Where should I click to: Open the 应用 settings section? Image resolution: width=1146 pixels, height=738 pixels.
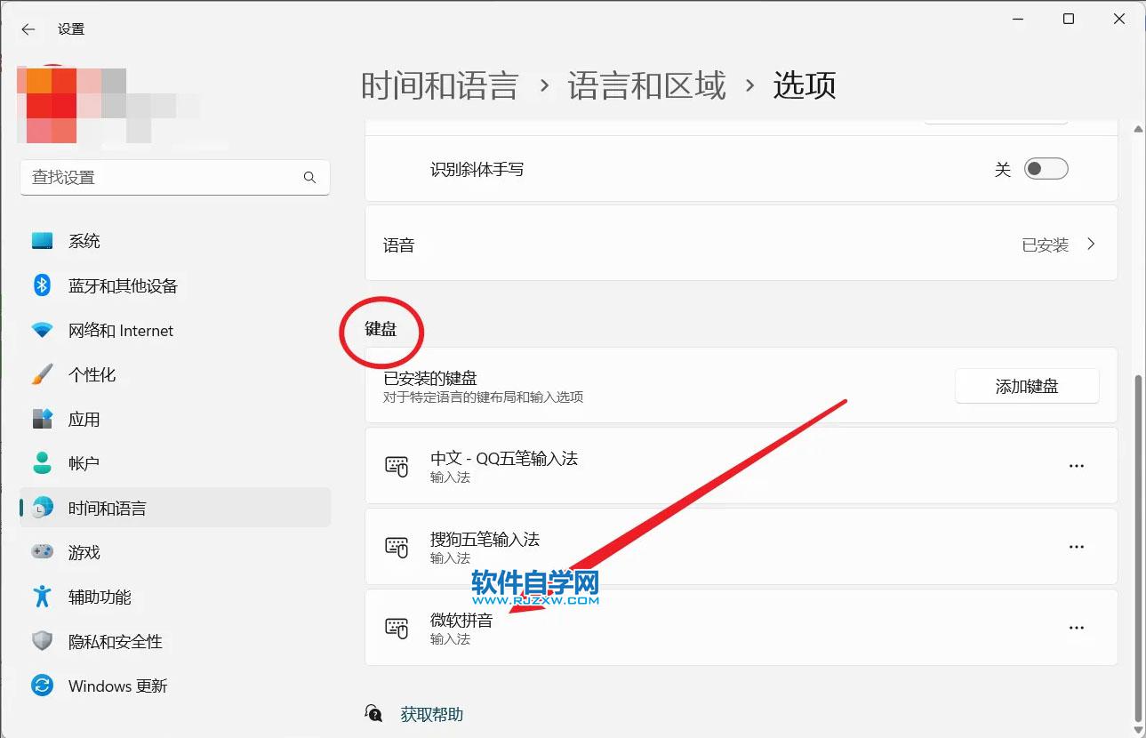pos(84,419)
